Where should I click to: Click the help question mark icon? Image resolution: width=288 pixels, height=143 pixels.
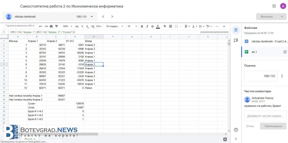point(236,130)
